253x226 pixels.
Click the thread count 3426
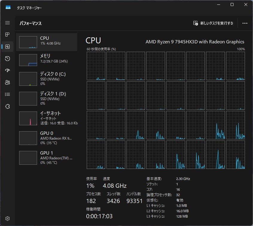113,201
